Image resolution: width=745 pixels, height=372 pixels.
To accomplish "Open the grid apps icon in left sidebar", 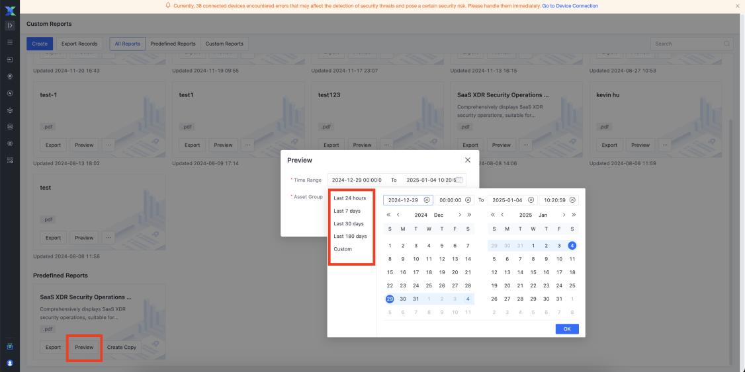I will pos(10,161).
